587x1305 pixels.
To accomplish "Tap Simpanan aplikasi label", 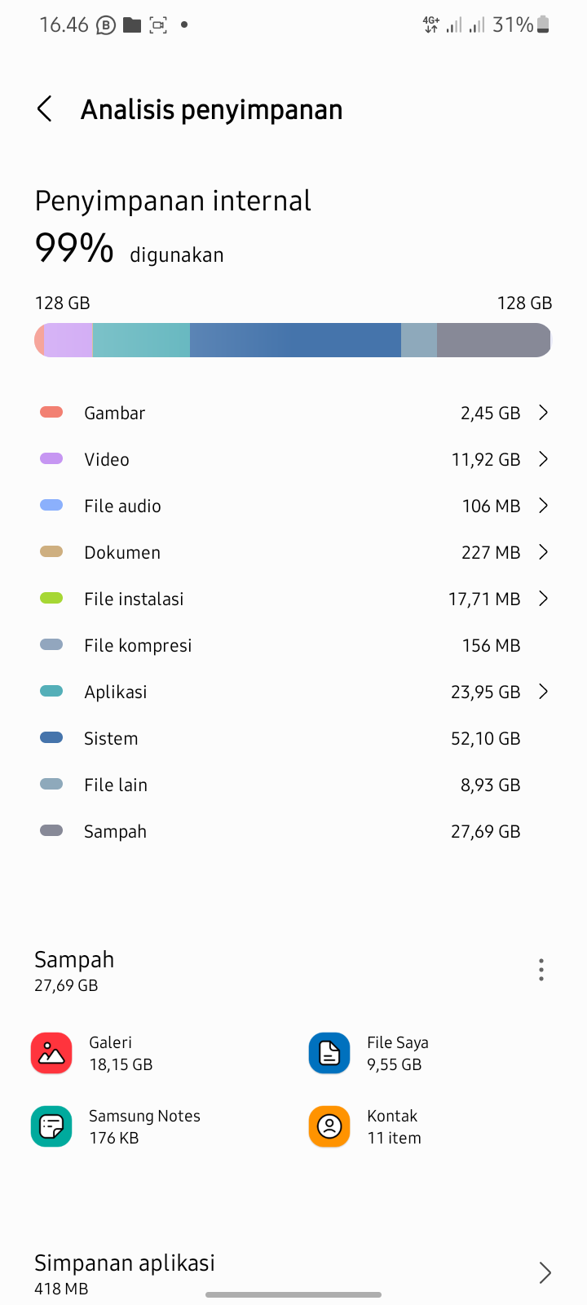I will tap(125, 1263).
